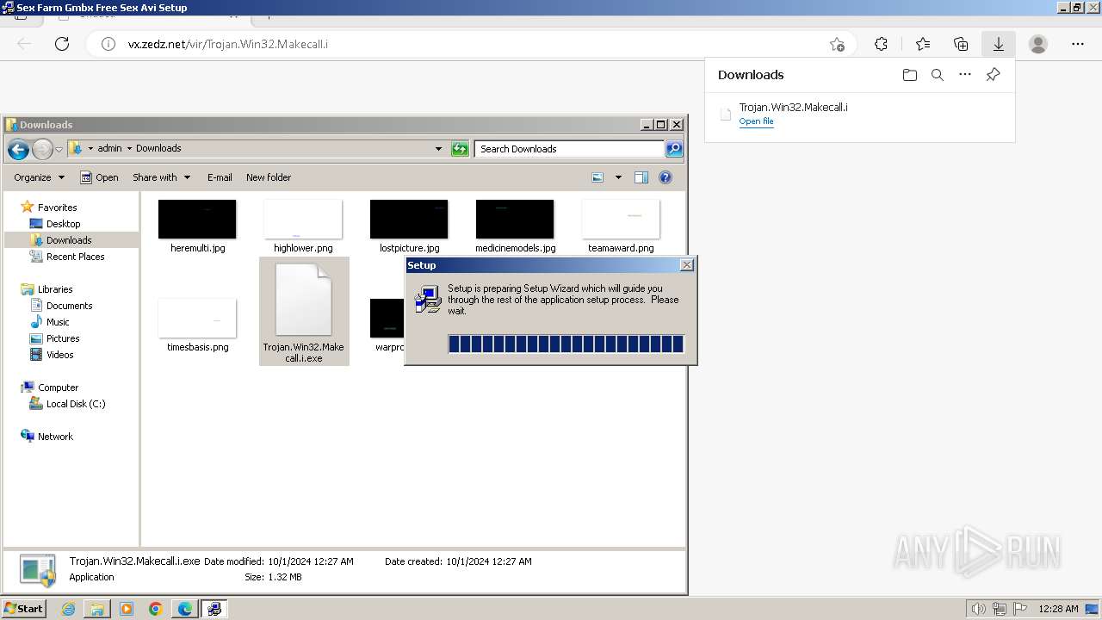Create a New folder
Screen dimensions: 1102x620
[269, 177]
